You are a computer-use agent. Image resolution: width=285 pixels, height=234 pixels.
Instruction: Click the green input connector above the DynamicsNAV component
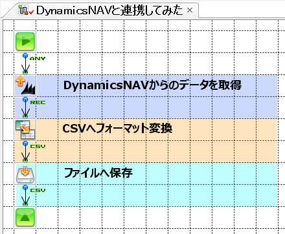[x=25, y=72]
